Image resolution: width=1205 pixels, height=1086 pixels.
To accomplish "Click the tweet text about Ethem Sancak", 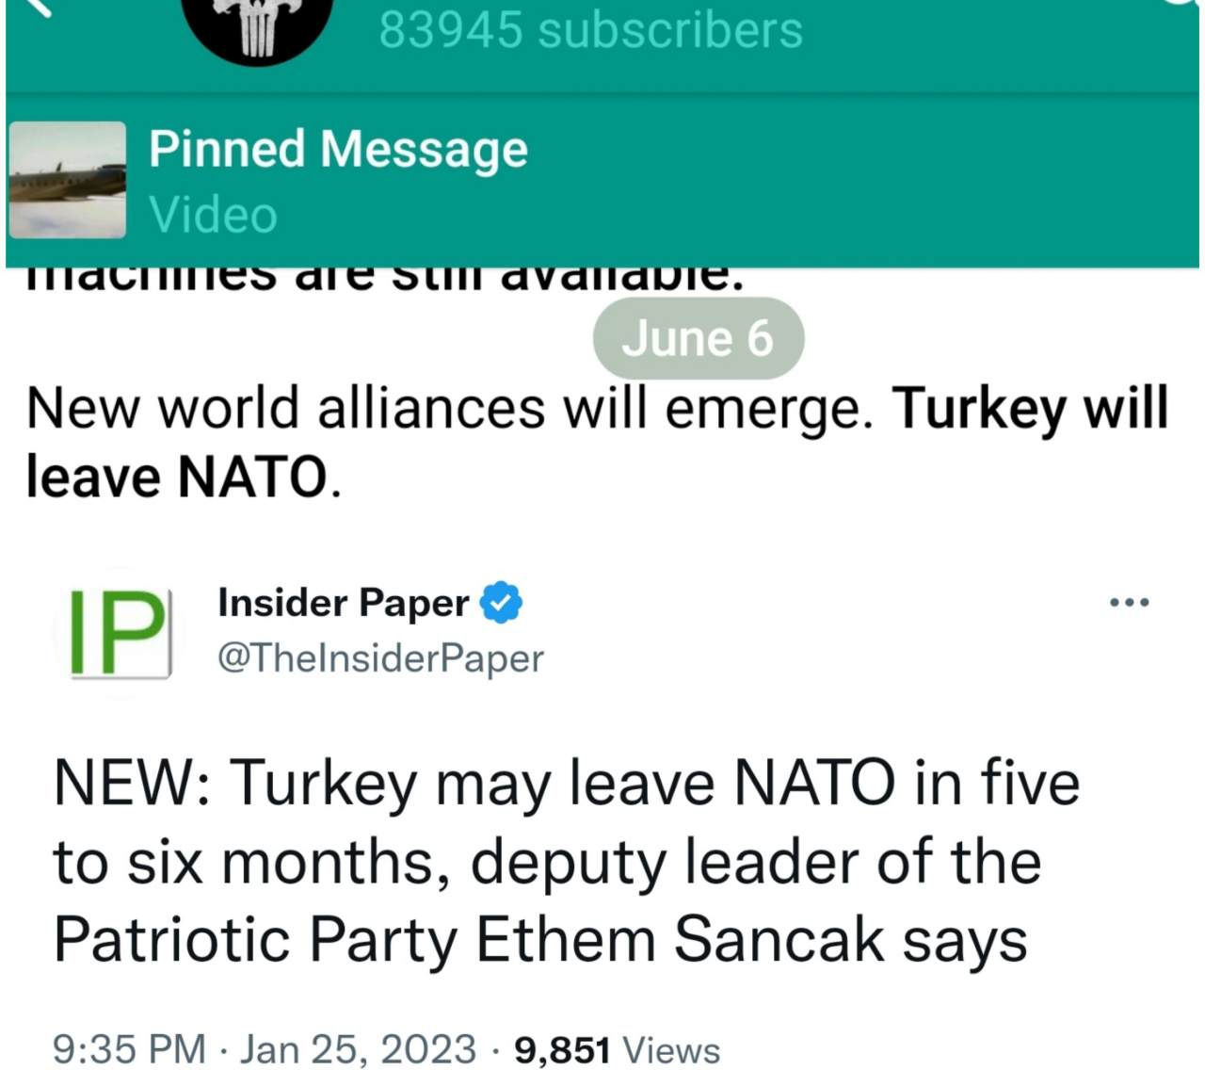I will (565, 861).
